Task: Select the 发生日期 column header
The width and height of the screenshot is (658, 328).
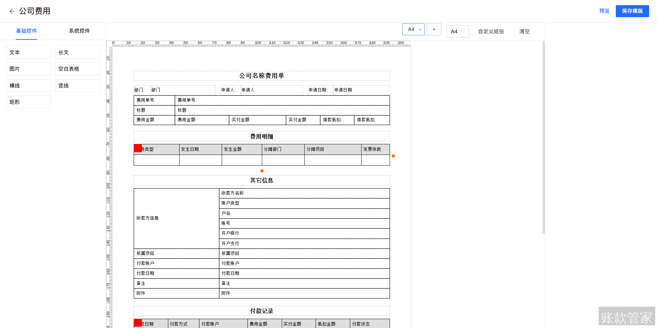Action: [x=200, y=149]
